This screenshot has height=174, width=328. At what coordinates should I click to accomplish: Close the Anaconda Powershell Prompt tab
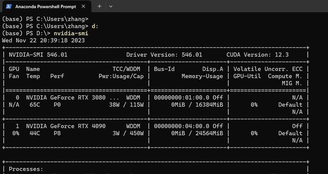click(83, 7)
